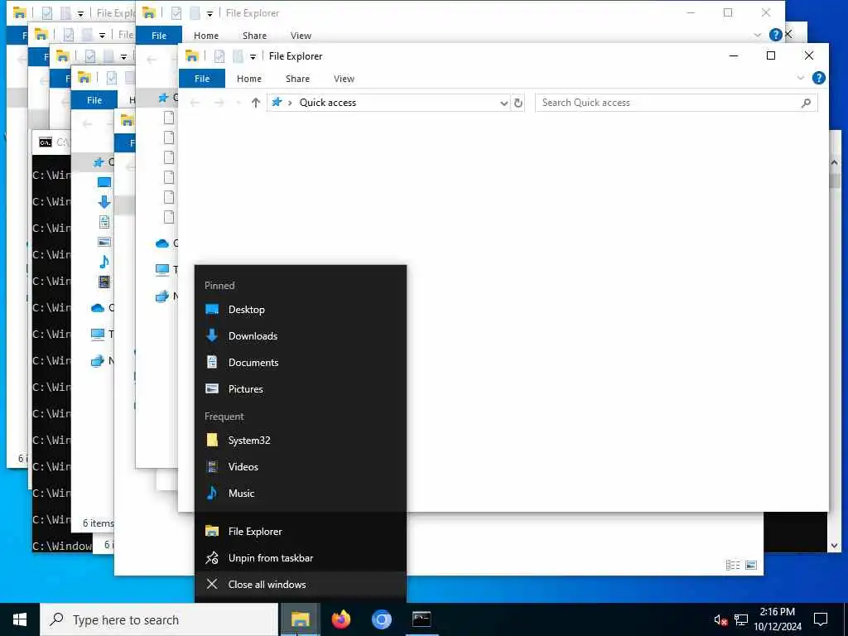Click the muted volume tray icon
The height and width of the screenshot is (636, 848).
720,619
